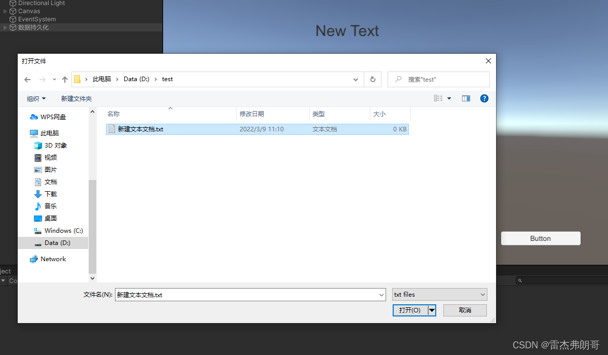The image size is (608, 355).
Task: Open the help question mark icon
Action: click(x=484, y=98)
